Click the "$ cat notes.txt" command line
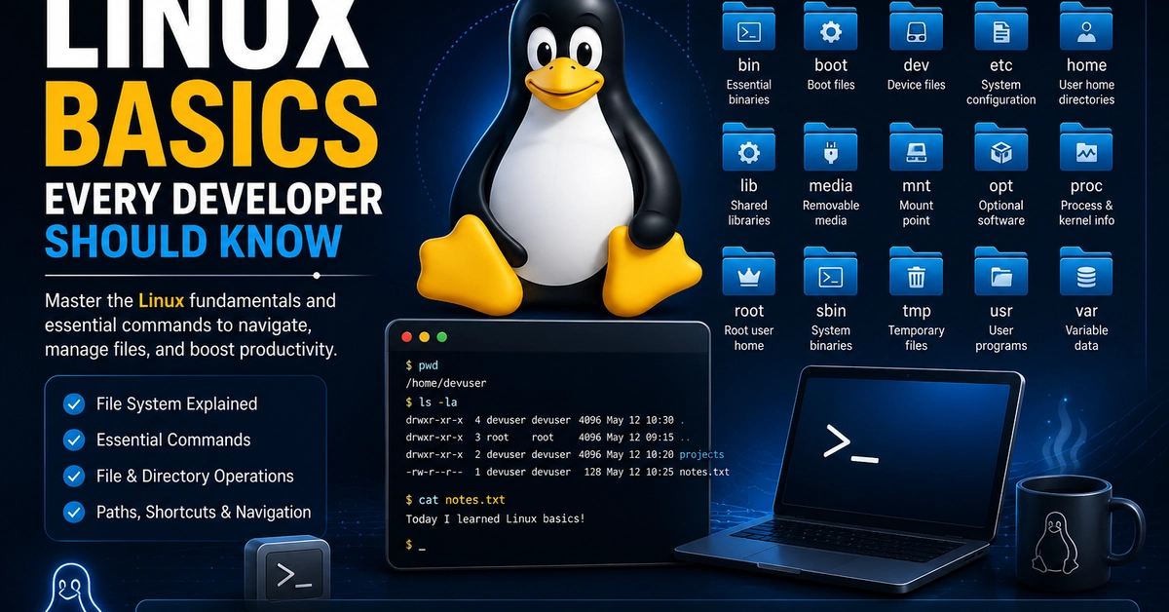The height and width of the screenshot is (612, 1169). click(454, 500)
